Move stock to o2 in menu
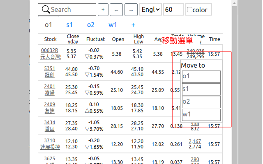 pyautogui.click(x=201, y=102)
